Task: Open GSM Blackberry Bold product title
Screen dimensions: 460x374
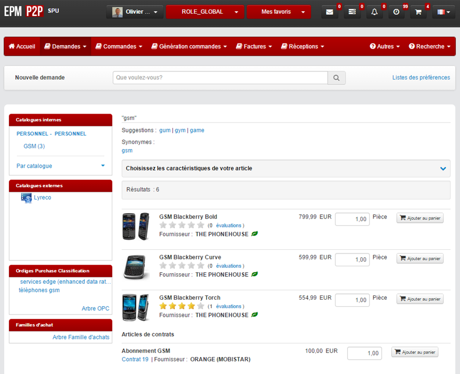Action: tap(188, 216)
